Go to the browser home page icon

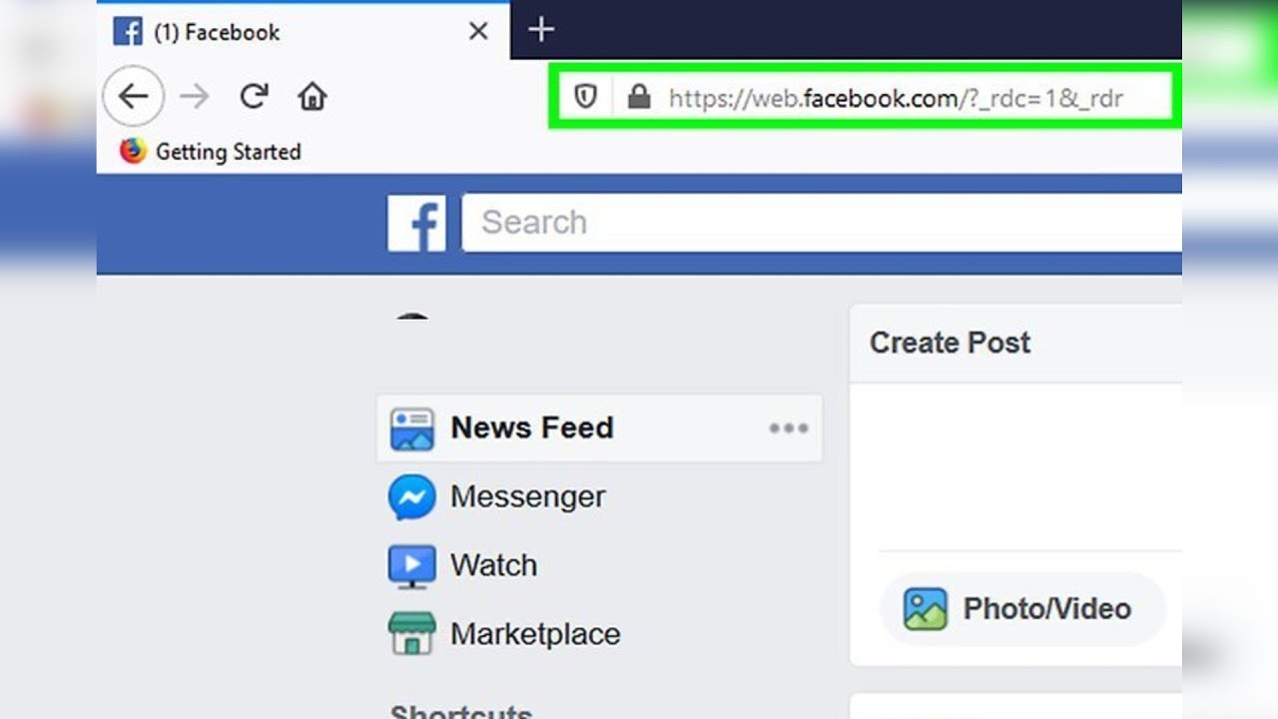[x=313, y=96]
